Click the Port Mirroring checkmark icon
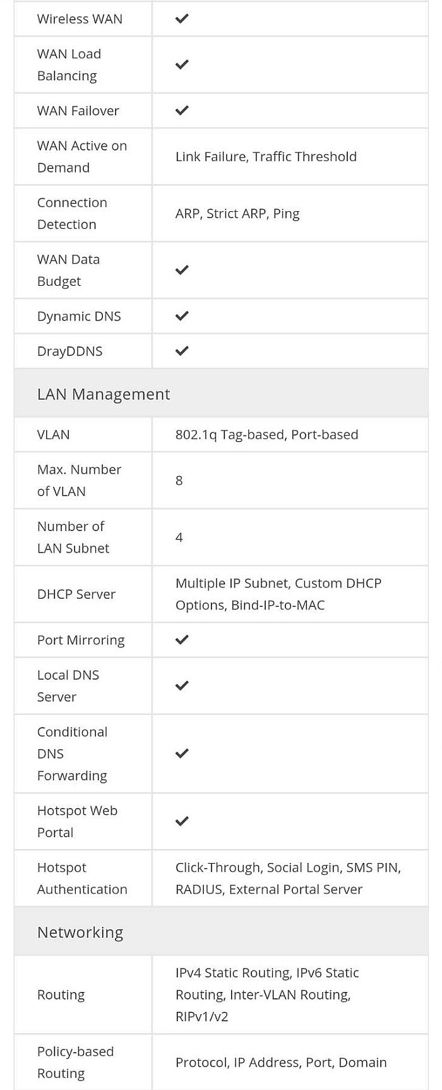The height and width of the screenshot is (1090, 442). point(182,640)
